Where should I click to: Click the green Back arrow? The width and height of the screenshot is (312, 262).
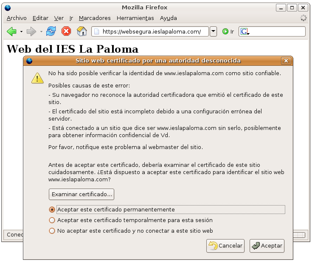coord(11,31)
